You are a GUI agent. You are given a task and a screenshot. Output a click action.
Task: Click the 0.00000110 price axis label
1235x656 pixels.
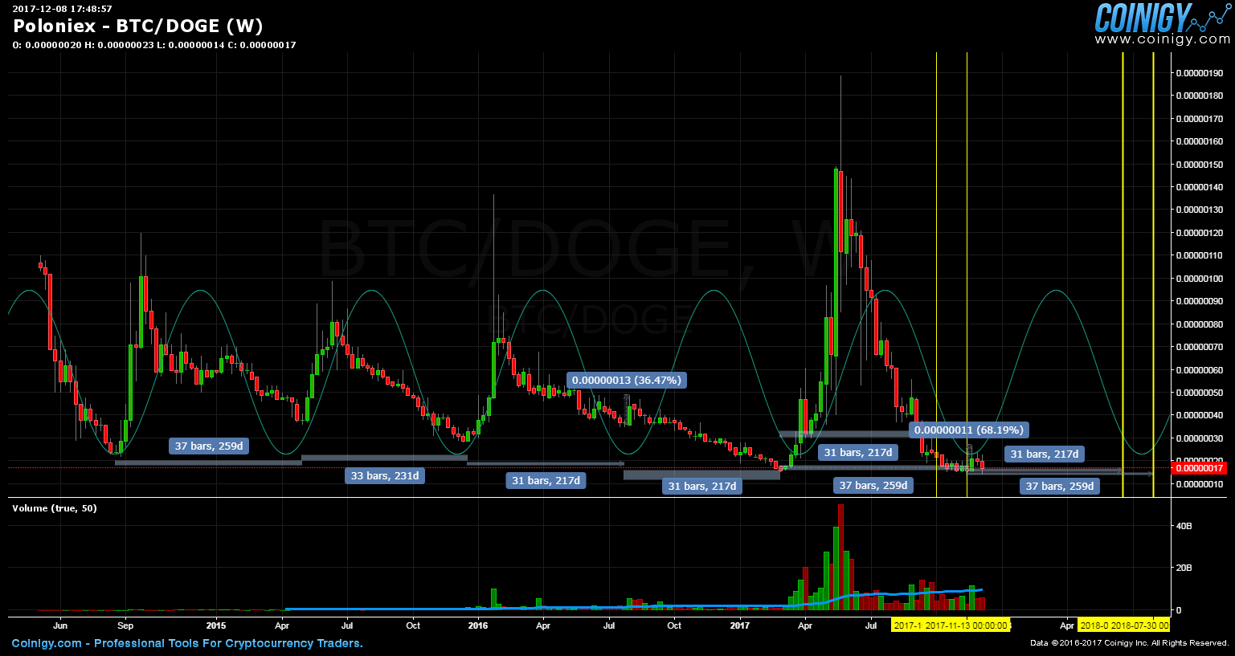tap(1199, 255)
